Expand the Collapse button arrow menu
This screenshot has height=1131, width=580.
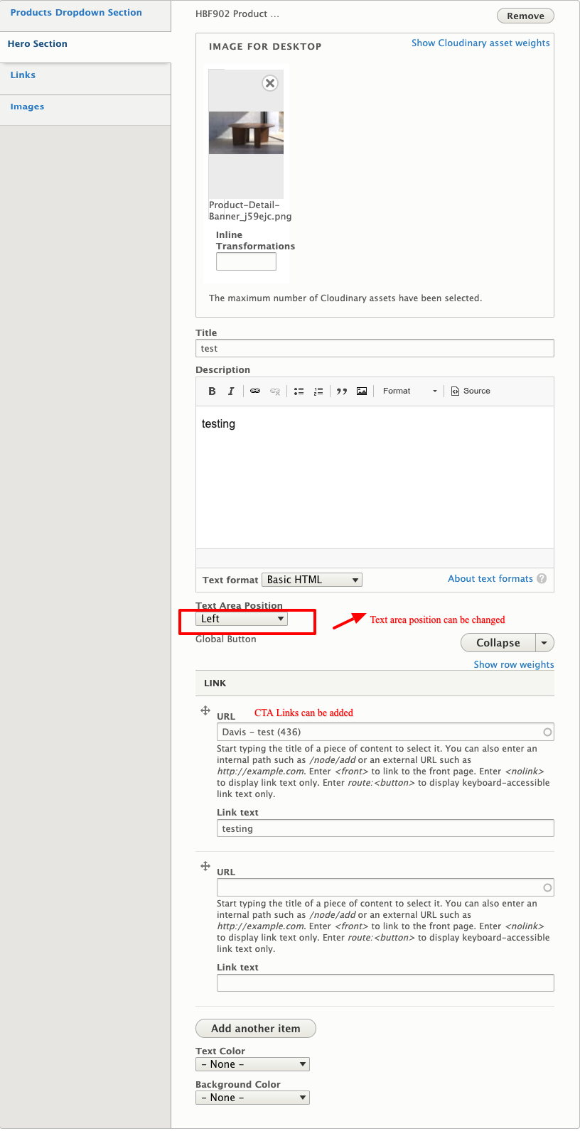pyautogui.click(x=544, y=643)
